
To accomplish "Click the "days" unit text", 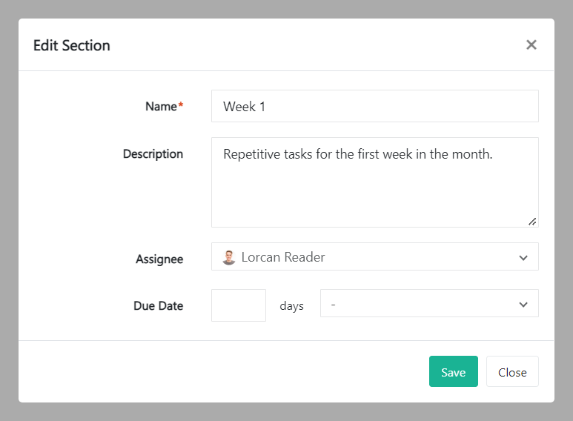I will 291,306.
